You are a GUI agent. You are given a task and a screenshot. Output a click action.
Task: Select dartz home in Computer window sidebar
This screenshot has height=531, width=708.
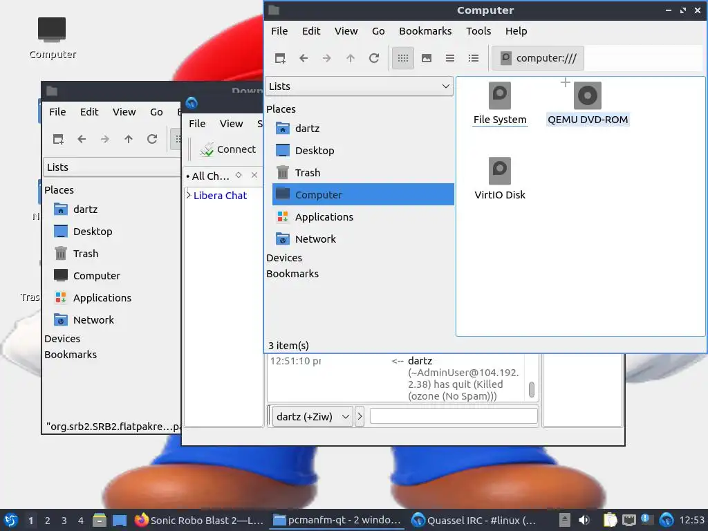tap(363, 129)
